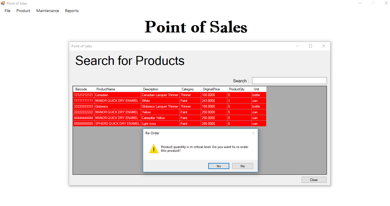
Task: Click into the Search text field
Action: click(x=289, y=81)
